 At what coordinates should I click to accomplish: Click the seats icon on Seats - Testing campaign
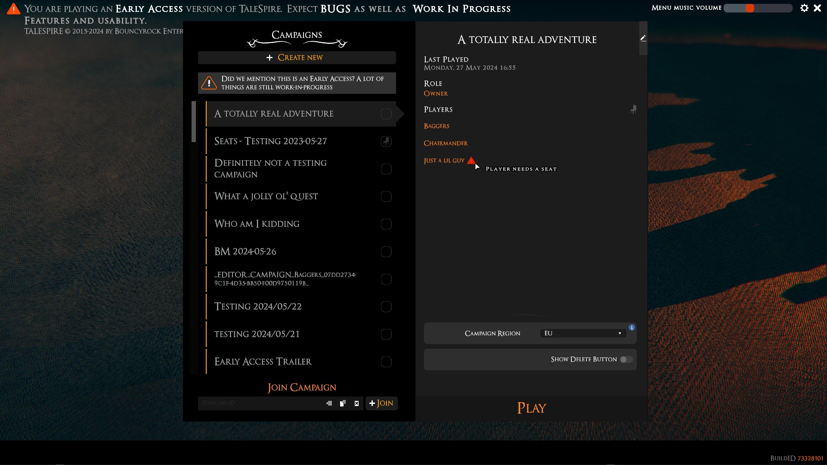[386, 141]
